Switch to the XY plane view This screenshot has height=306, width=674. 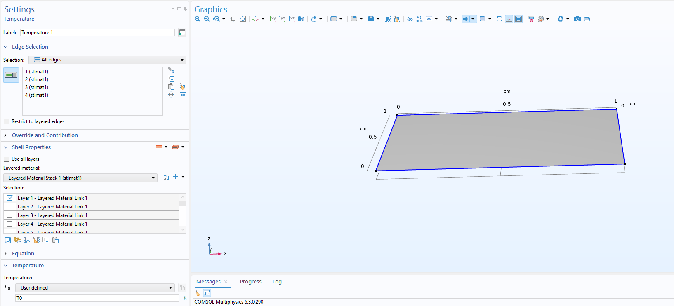[273, 19]
